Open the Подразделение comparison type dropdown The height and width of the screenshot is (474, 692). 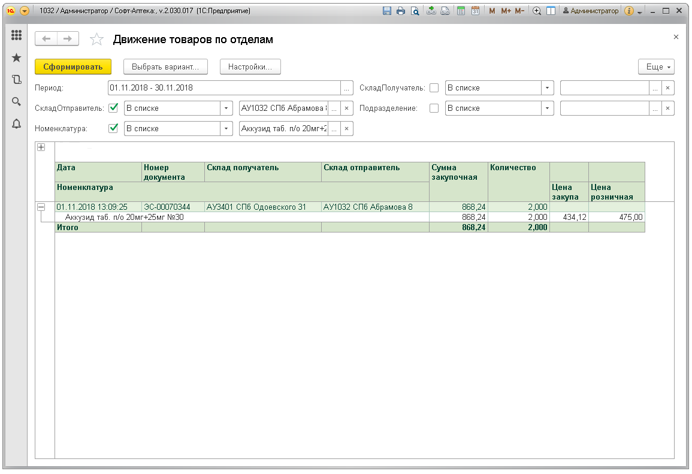(x=547, y=108)
